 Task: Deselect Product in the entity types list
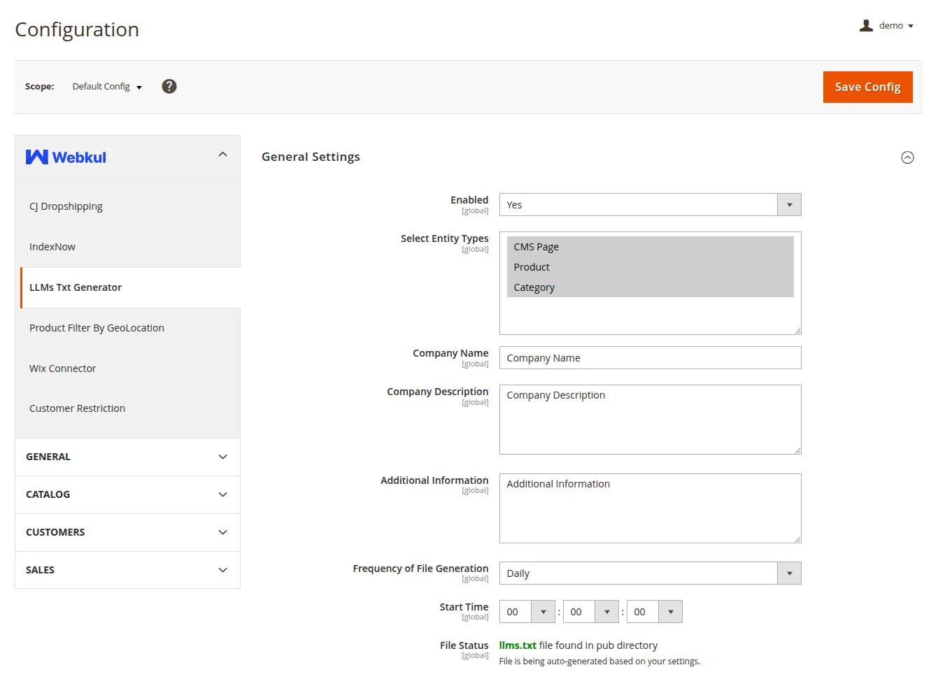(x=532, y=266)
